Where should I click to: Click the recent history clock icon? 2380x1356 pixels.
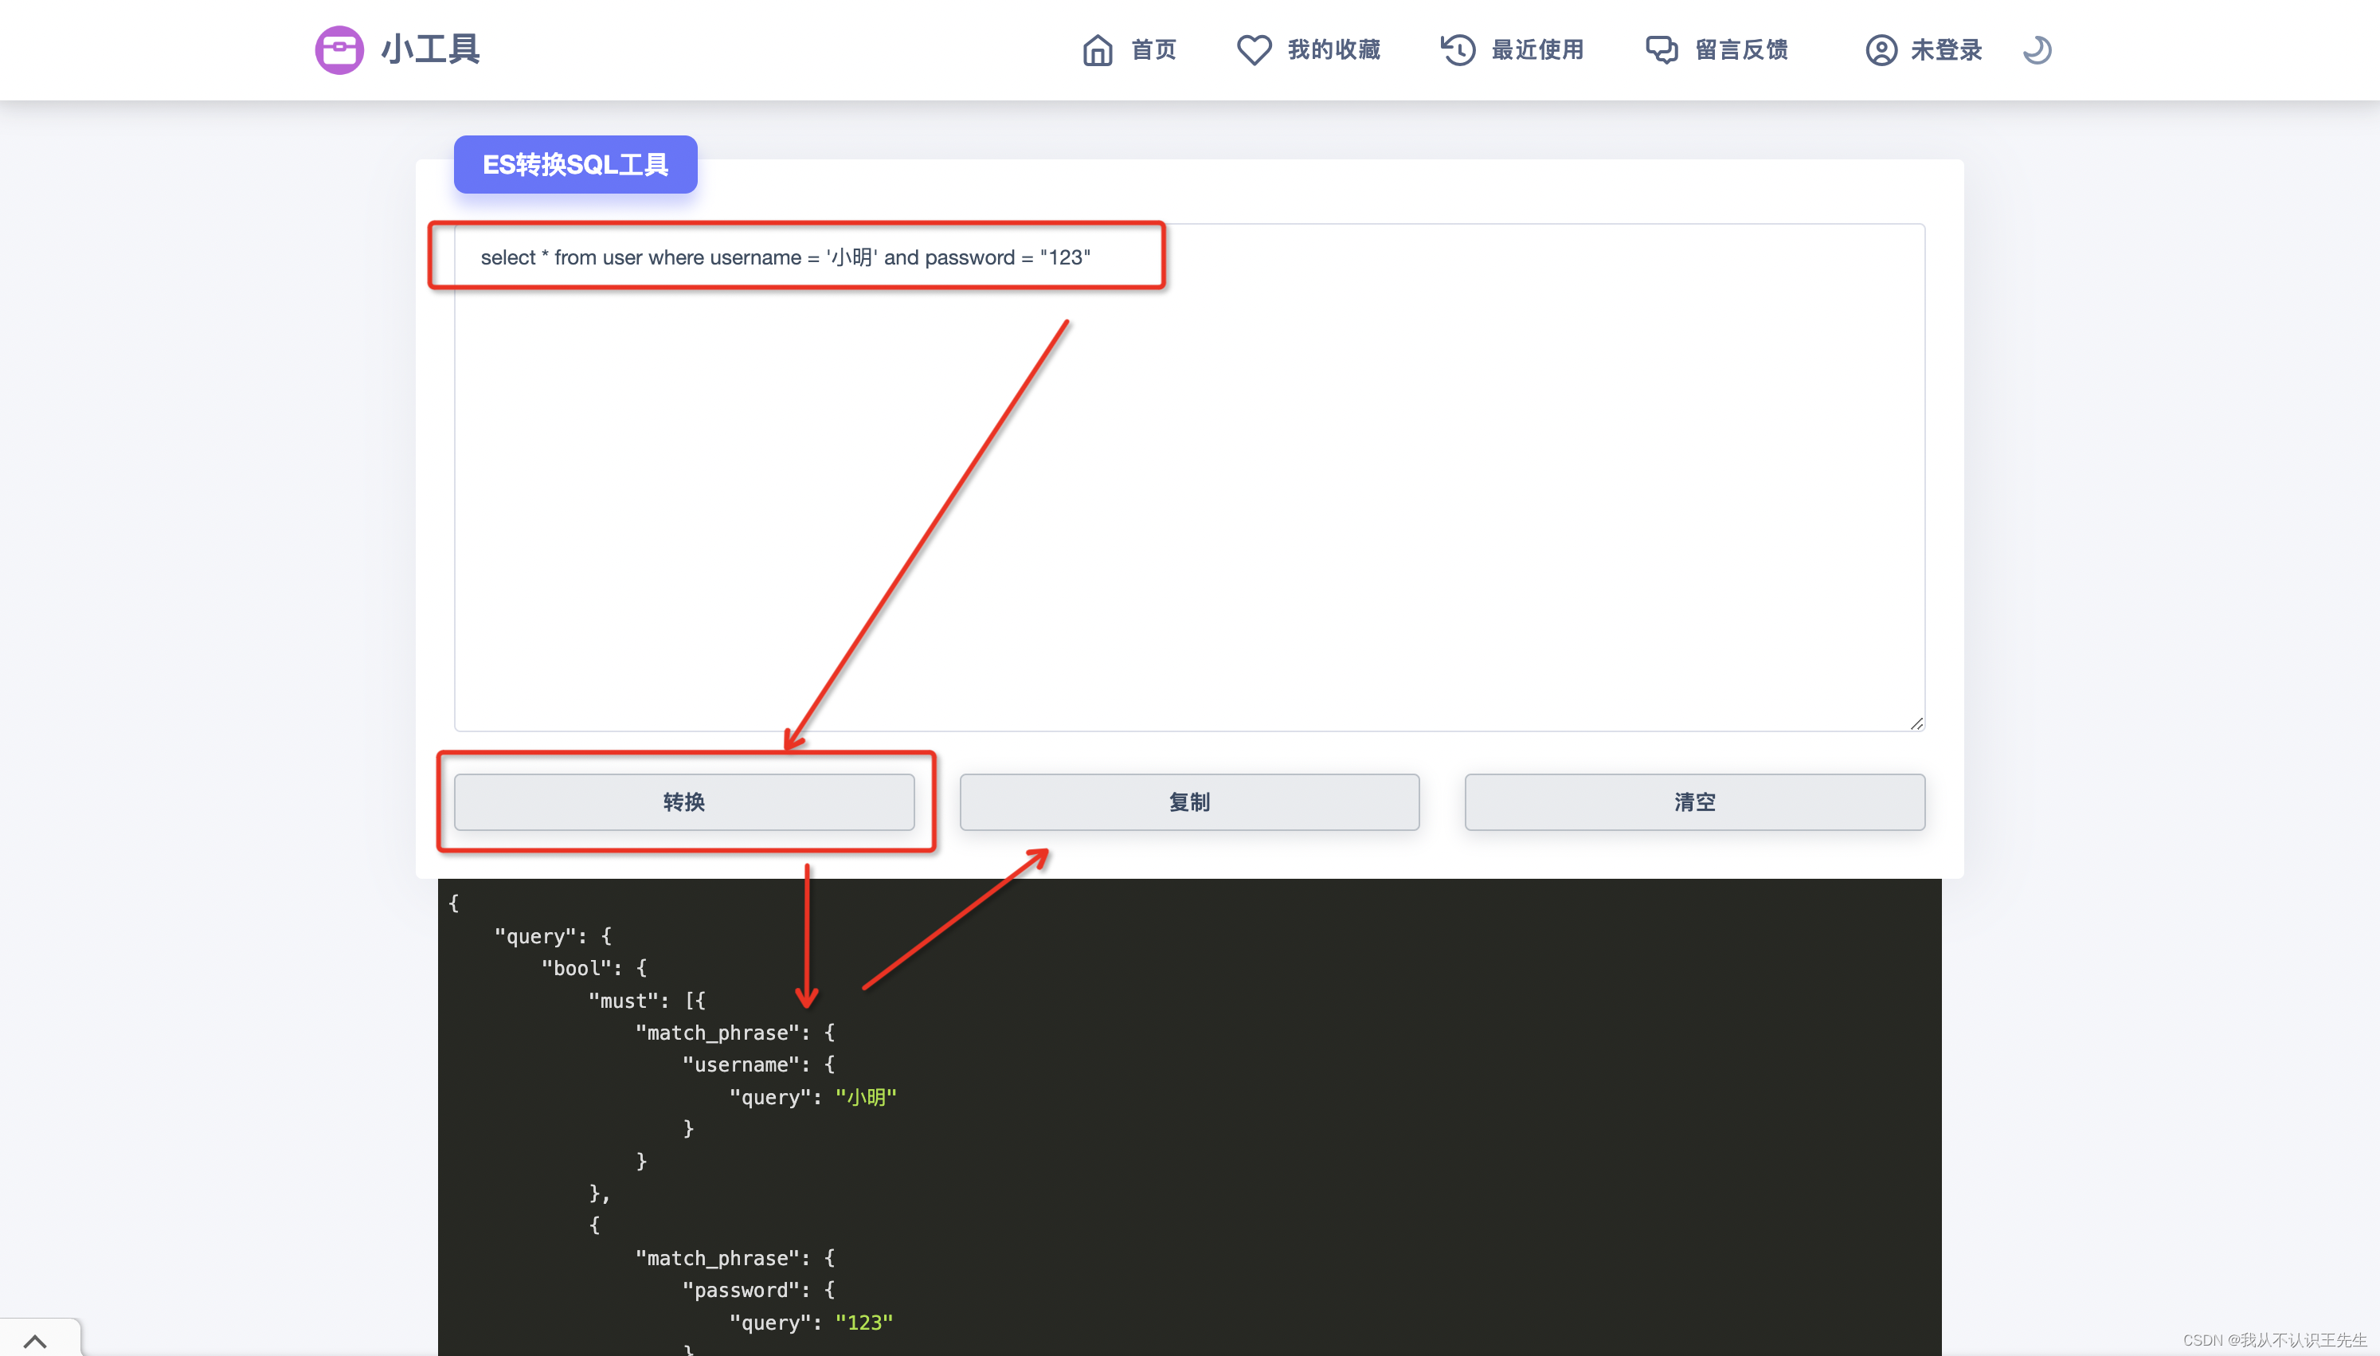click(x=1458, y=49)
